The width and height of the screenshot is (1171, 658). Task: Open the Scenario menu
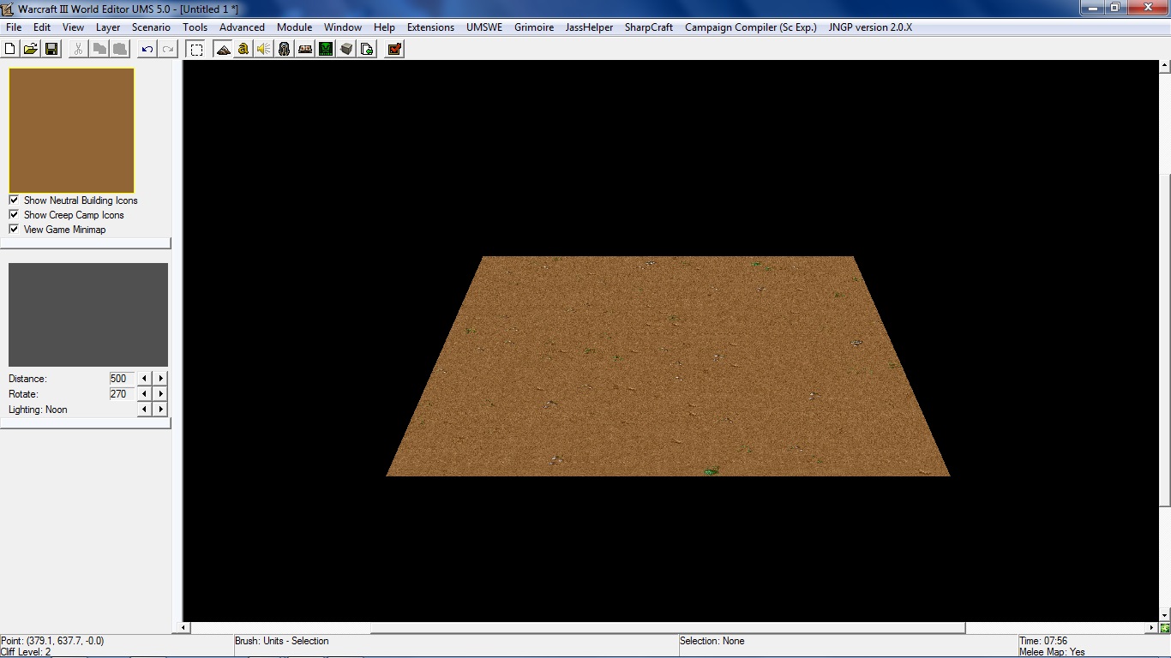click(x=151, y=27)
